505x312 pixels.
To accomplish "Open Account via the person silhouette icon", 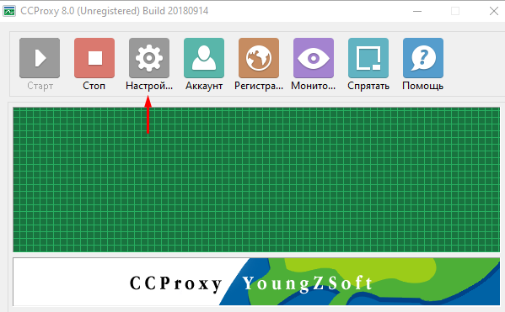I will (x=204, y=58).
